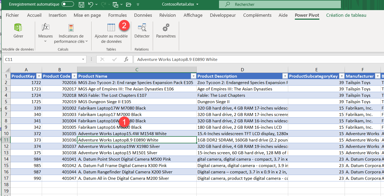
Task: Open the Manufacturer filter dropdown
Action: coord(377,76)
